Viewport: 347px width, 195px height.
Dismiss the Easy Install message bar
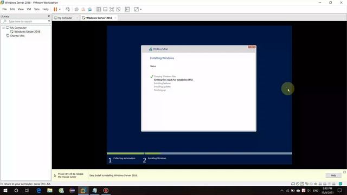click(x=345, y=172)
